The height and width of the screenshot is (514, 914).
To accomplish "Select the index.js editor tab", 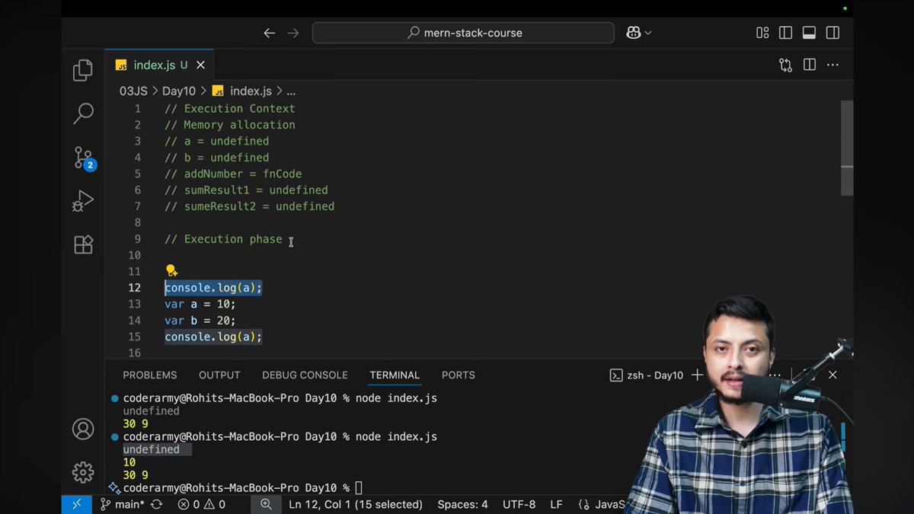I will coord(159,65).
